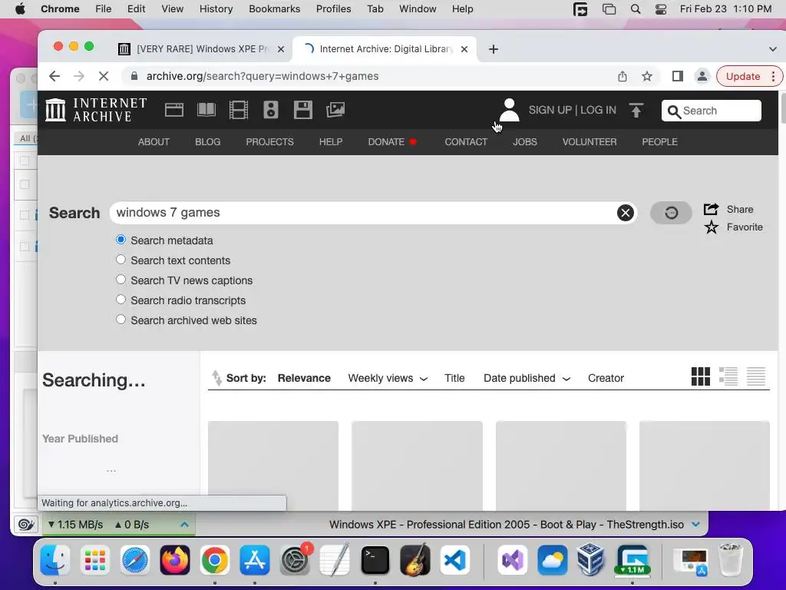Expand Chrome tab search chevron
The image size is (786, 590).
pyautogui.click(x=772, y=49)
